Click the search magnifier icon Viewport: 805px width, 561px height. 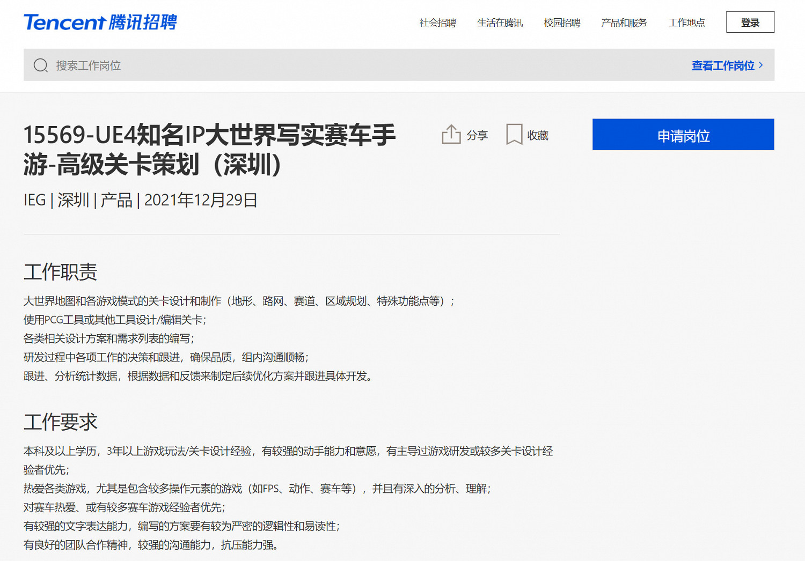coord(41,64)
